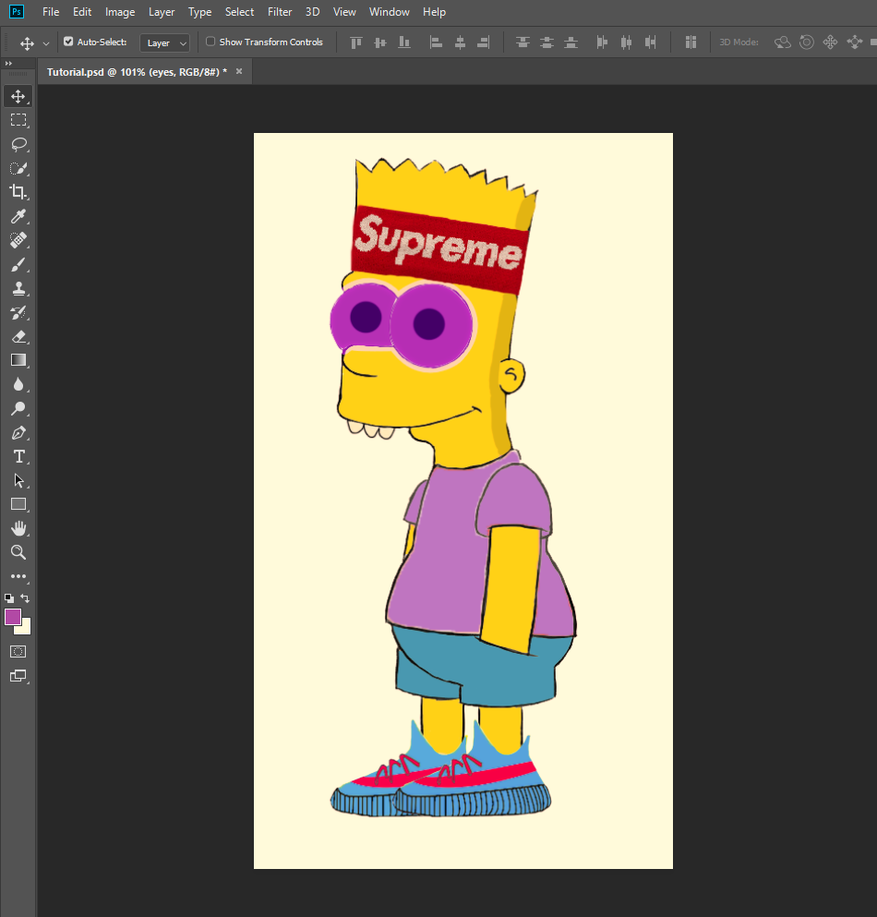This screenshot has height=917, width=877.
Task: Uncheck the Auto-Select checkbox
Action: pyautogui.click(x=68, y=42)
